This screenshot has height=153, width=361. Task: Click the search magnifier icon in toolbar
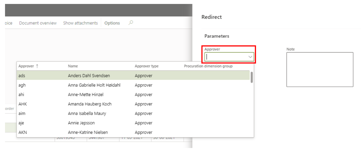[130, 23]
